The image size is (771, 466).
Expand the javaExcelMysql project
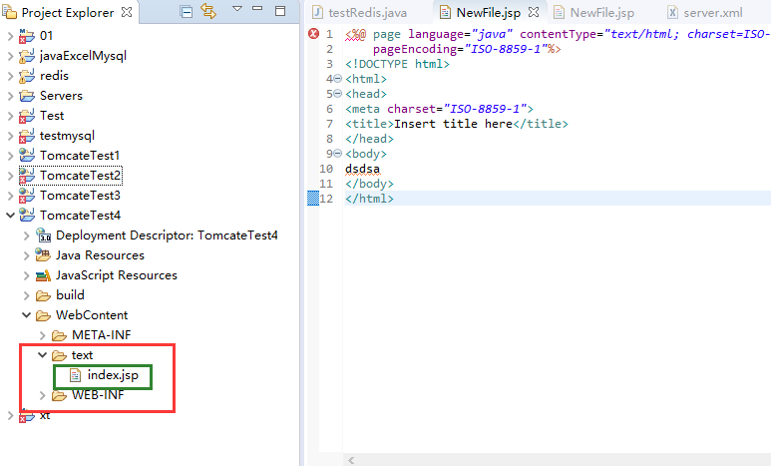[10, 56]
